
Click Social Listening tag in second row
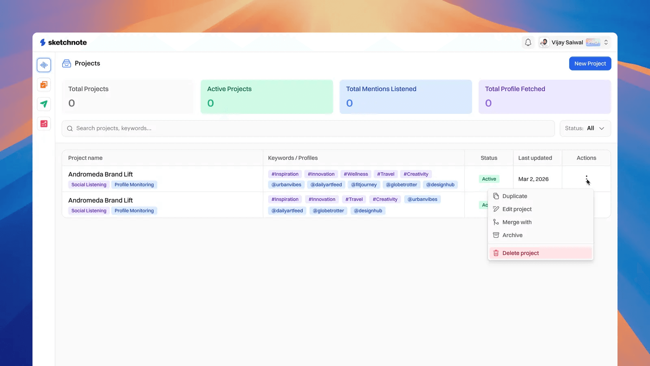point(89,211)
